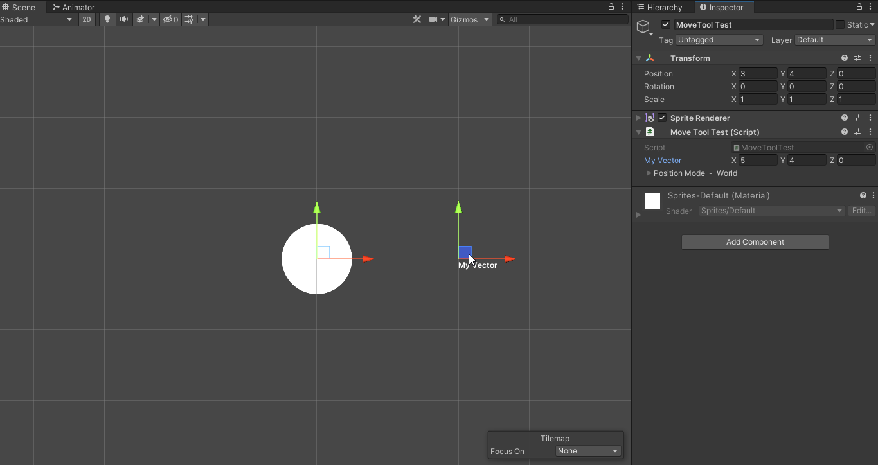Expand the Position Mode foldout
This screenshot has height=465, width=878.
[x=649, y=173]
